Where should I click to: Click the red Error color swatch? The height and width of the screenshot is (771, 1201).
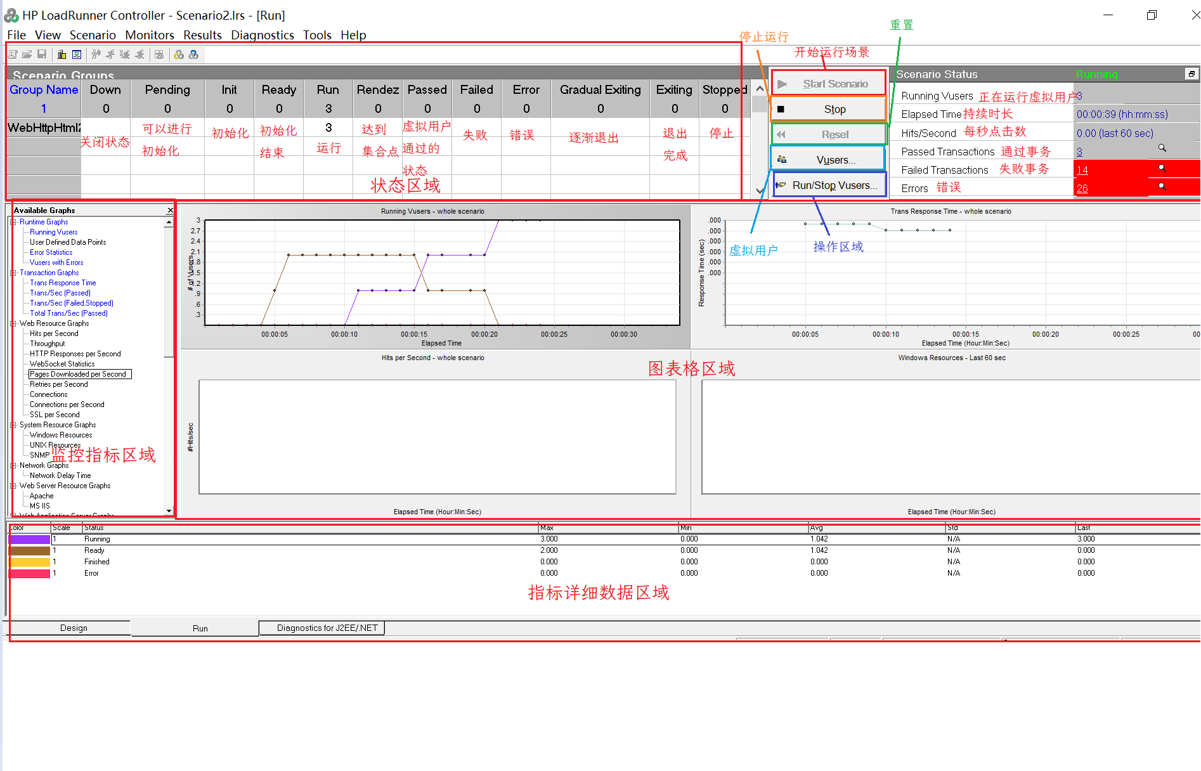tap(30, 573)
